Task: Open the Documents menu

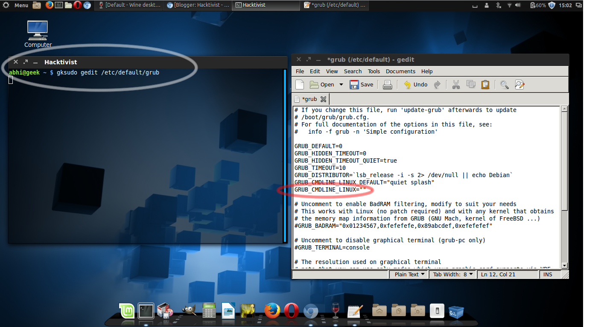Action: [400, 71]
